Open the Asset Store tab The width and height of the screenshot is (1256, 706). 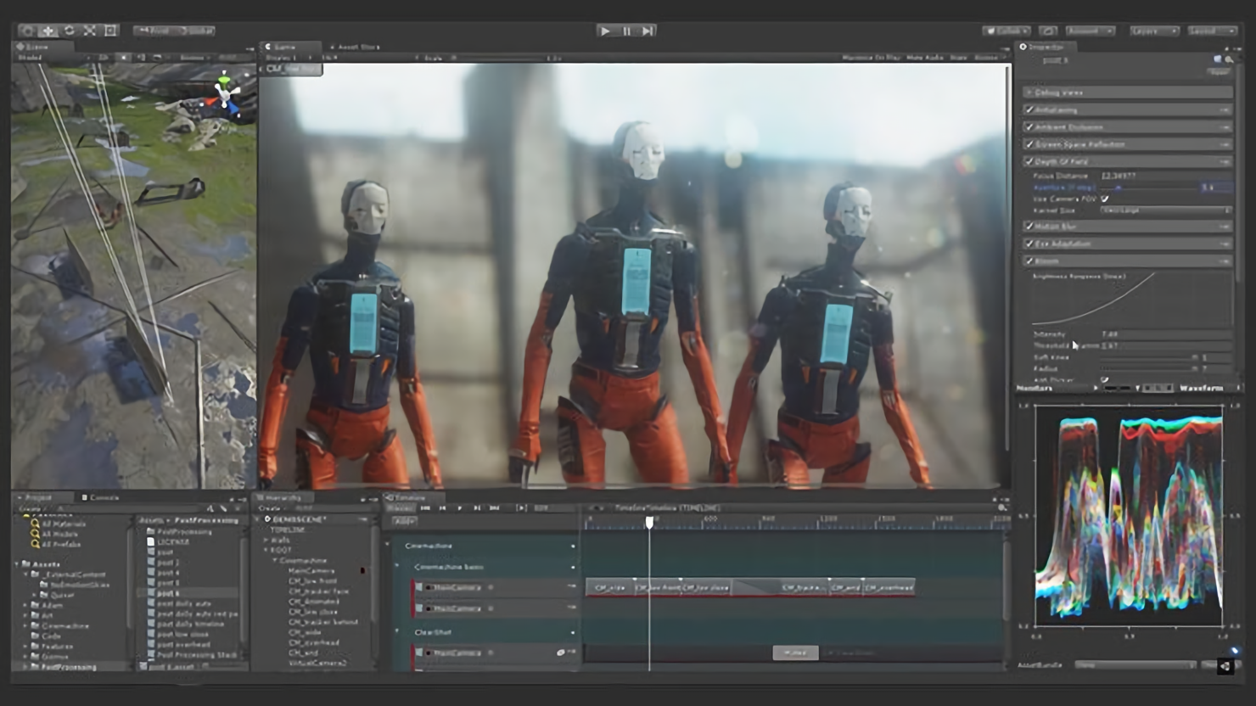(x=356, y=48)
